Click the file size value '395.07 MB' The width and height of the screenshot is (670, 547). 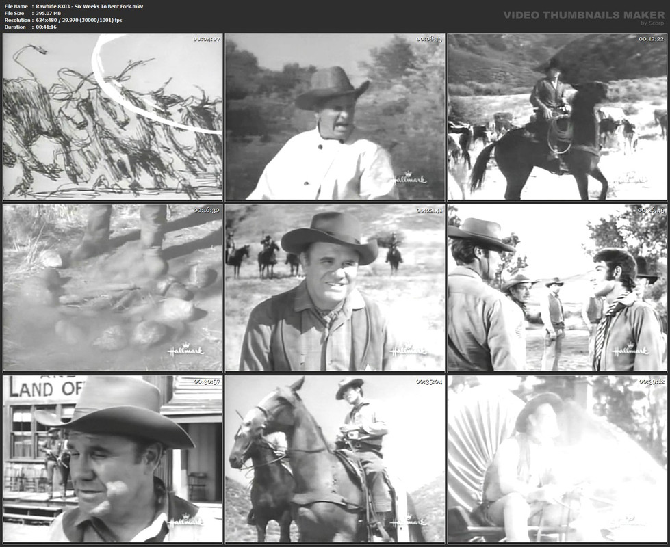click(49, 13)
